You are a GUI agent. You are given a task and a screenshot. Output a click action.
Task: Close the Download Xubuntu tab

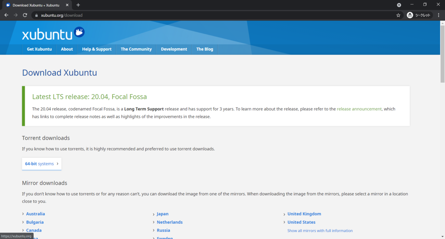point(67,5)
